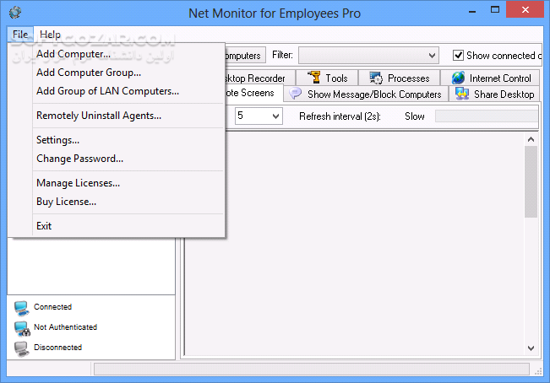Click the Not Authenticated legend label
This screenshot has height=383, width=550.
coord(65,327)
